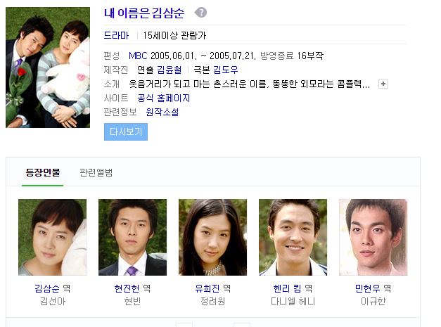The height and width of the screenshot is (327, 441).
Task: Open director 김윤철 link
Action: coord(169,70)
